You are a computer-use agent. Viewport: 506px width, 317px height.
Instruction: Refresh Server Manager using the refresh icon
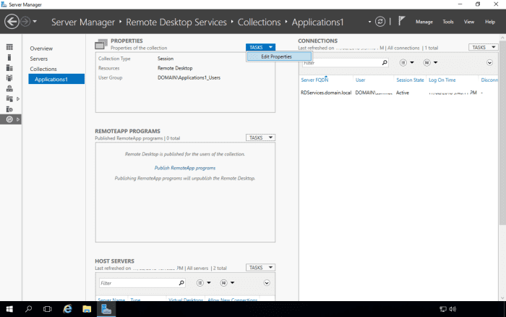point(380,22)
